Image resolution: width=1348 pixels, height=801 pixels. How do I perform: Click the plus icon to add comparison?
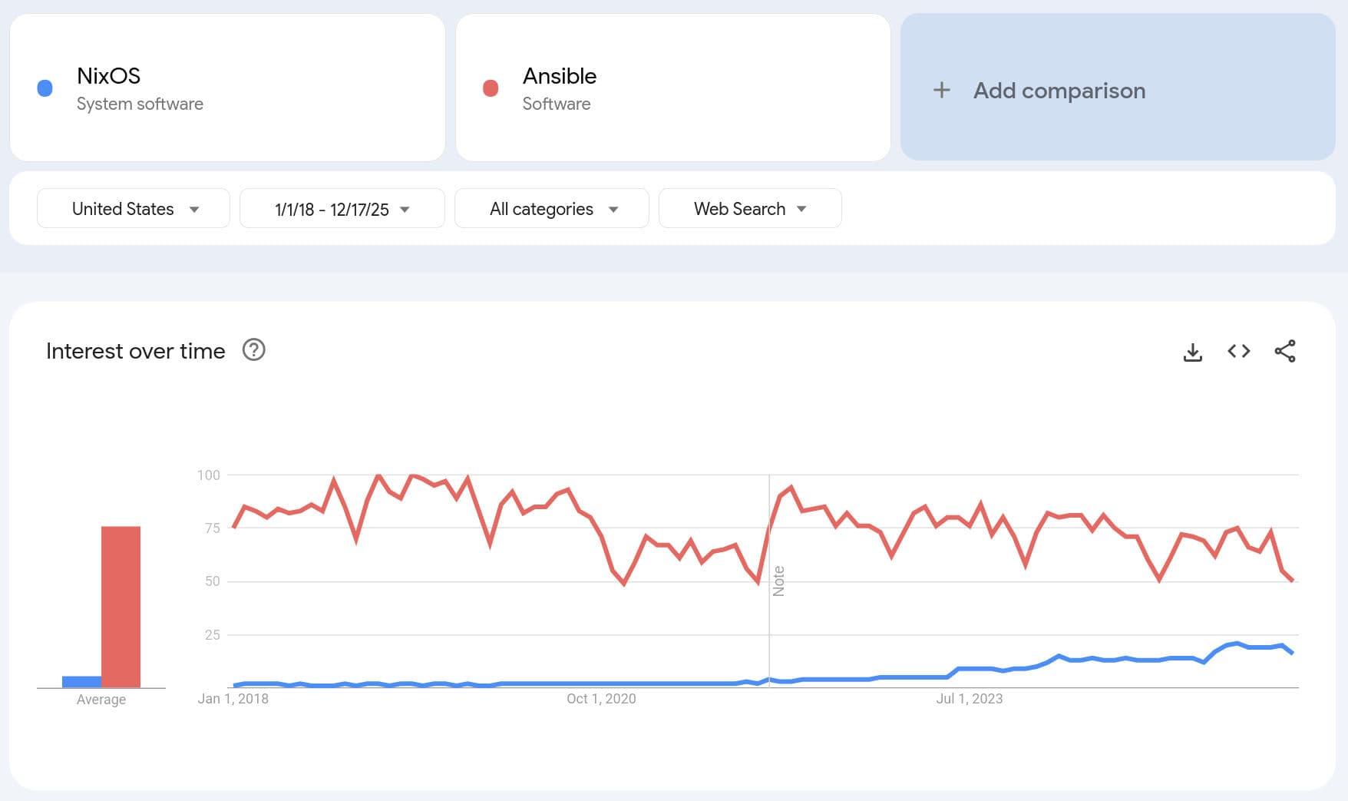941,91
